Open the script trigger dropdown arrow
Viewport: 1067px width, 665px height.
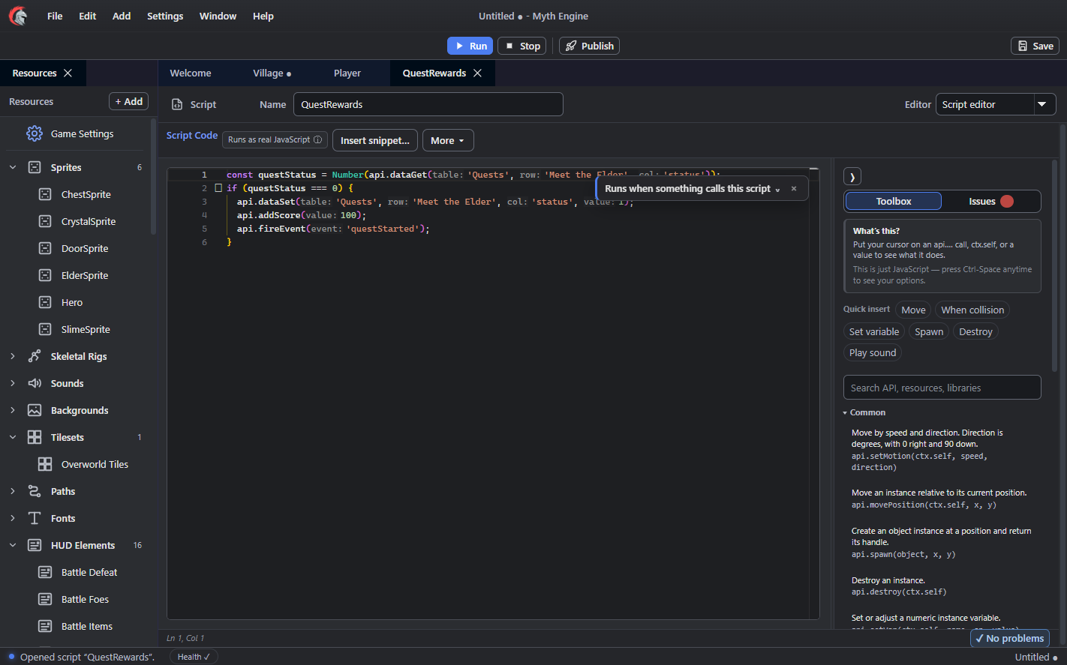[777, 190]
